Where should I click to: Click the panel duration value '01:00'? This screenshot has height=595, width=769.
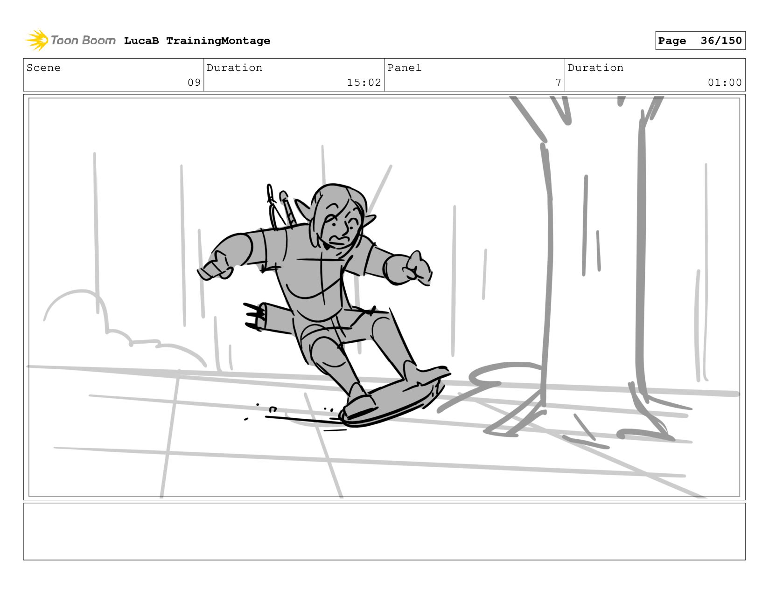725,83
